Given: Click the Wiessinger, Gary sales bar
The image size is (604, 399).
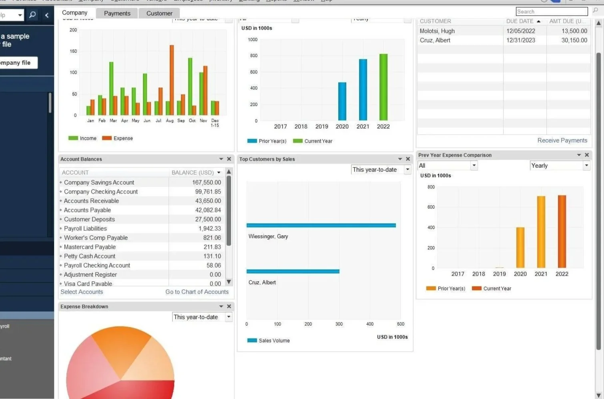Looking at the screenshot, I should 321,225.
